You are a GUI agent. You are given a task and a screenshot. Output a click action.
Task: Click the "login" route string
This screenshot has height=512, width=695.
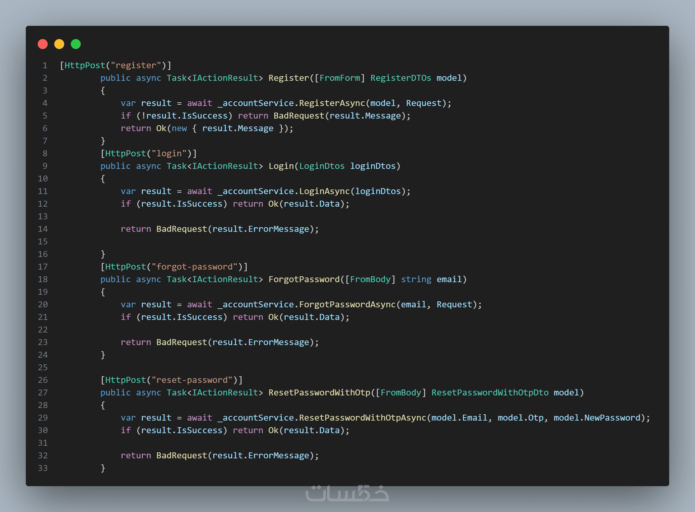coord(169,154)
